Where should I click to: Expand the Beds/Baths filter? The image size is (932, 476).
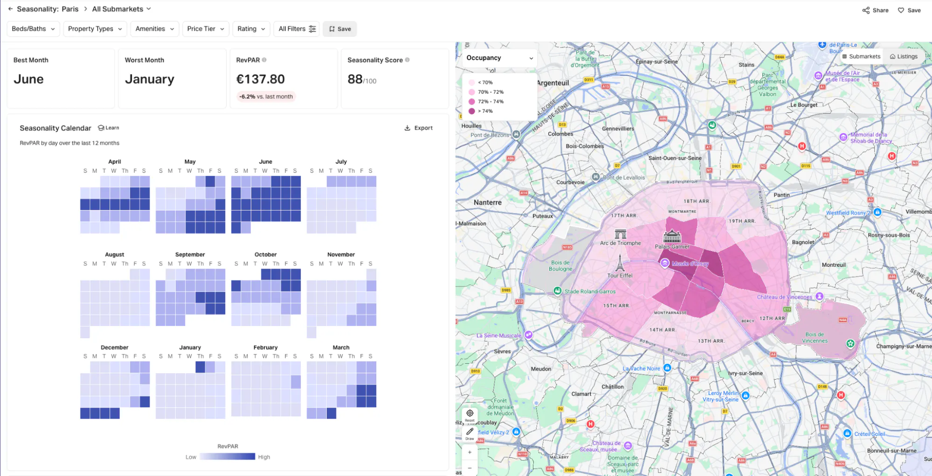point(33,29)
